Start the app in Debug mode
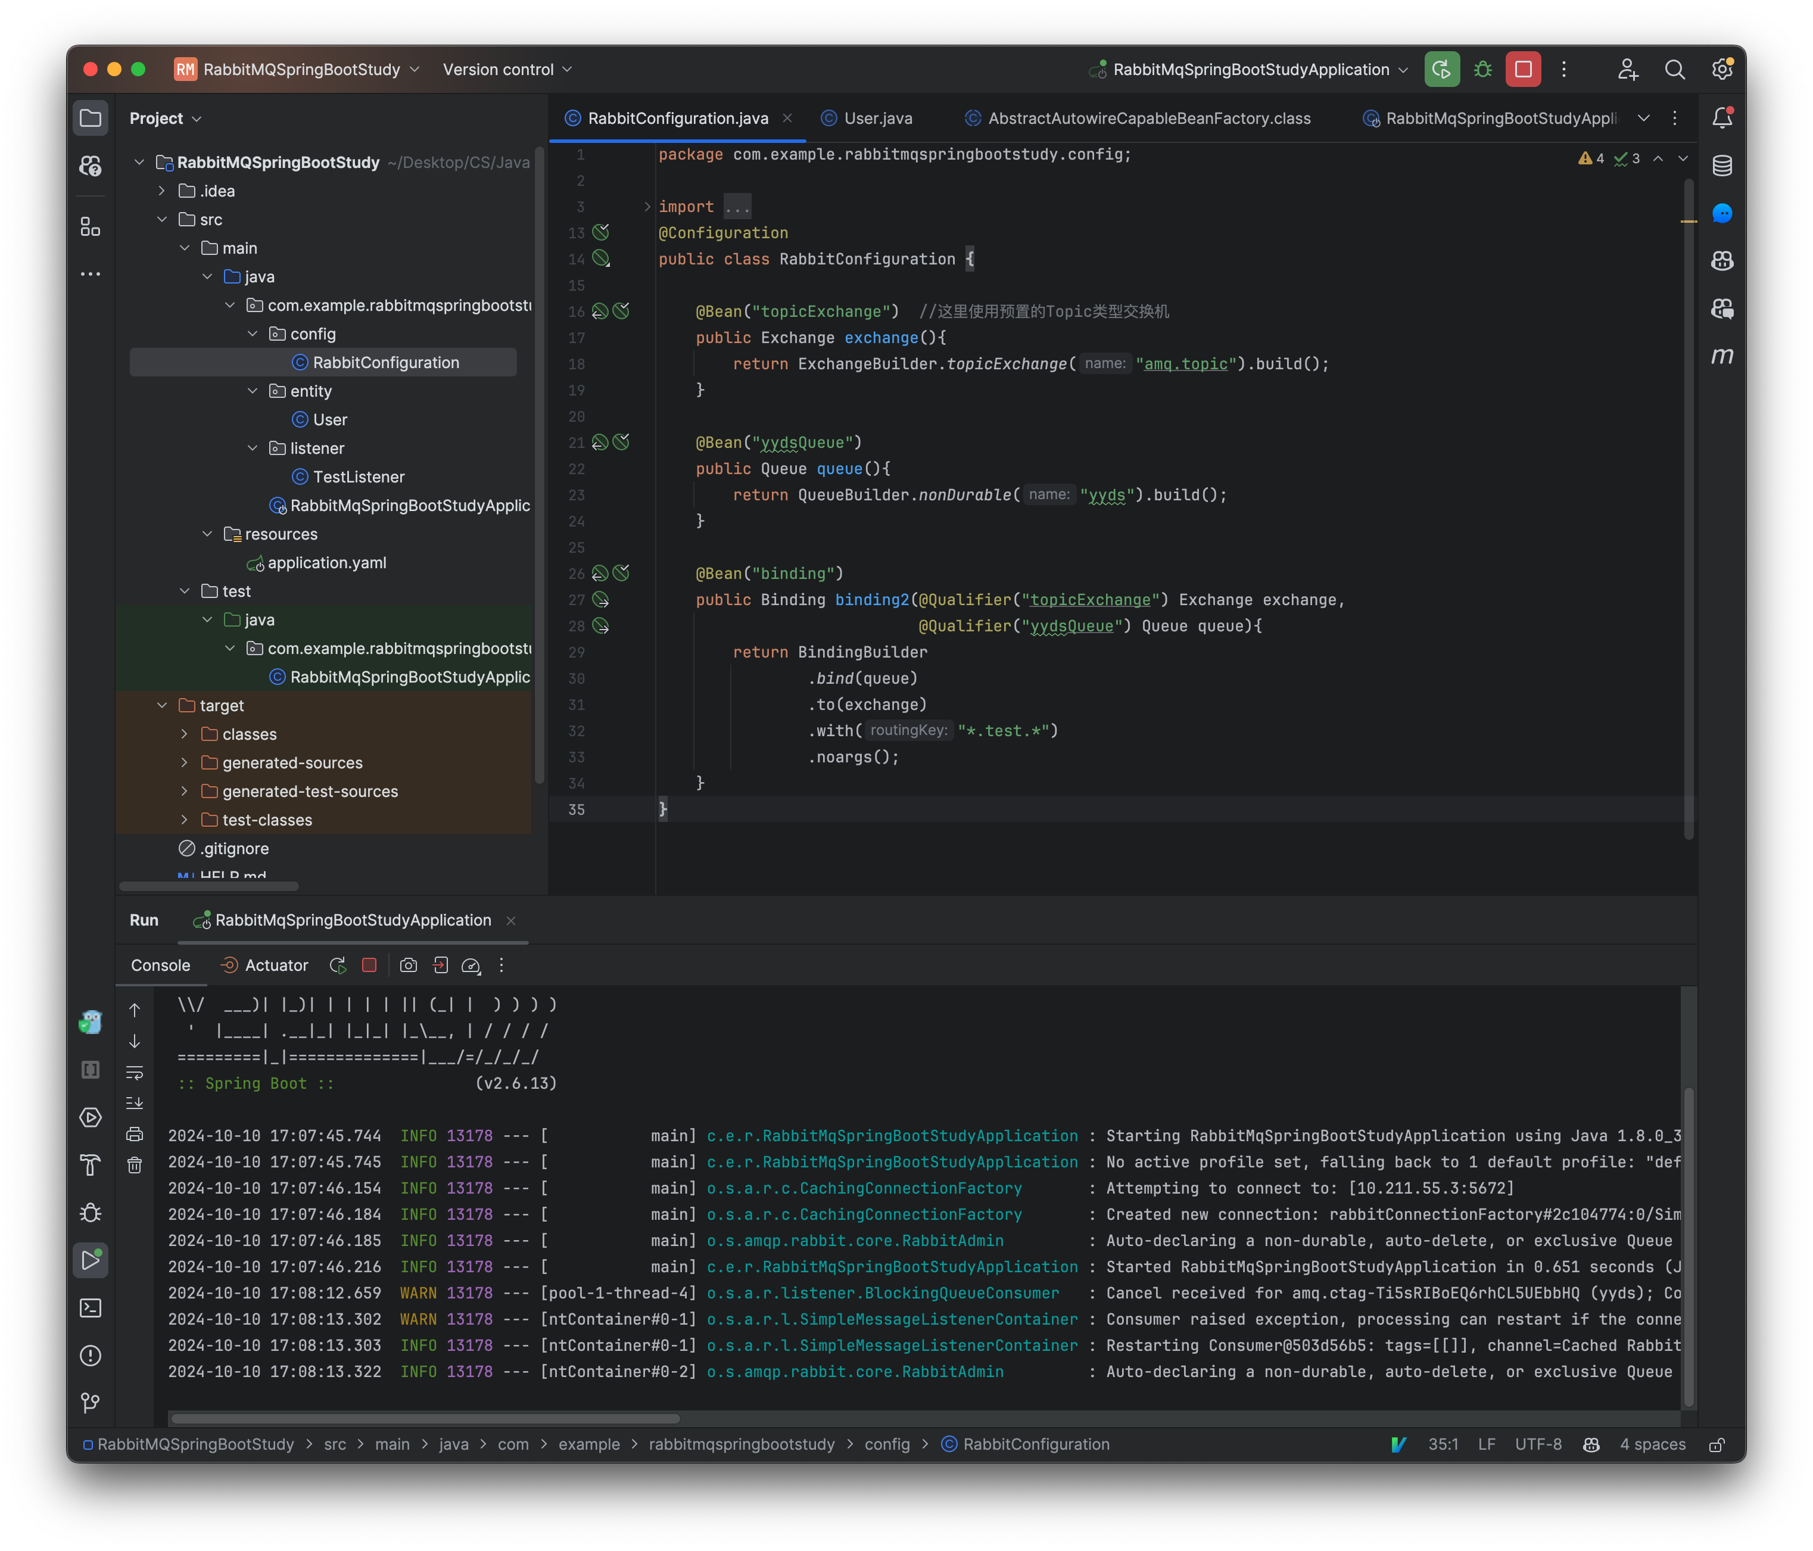The image size is (1813, 1551). click(x=1482, y=69)
